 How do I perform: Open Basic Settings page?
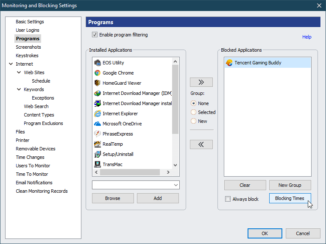(x=30, y=22)
